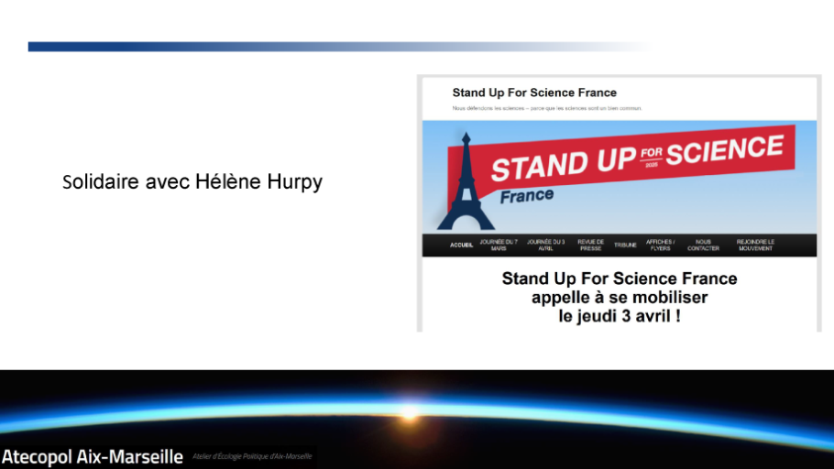This screenshot has height=469, width=834.
Task: Click 'Atelier d'Écologie Politique d'Aix-Marseille' subtitle
Action: pos(252,456)
